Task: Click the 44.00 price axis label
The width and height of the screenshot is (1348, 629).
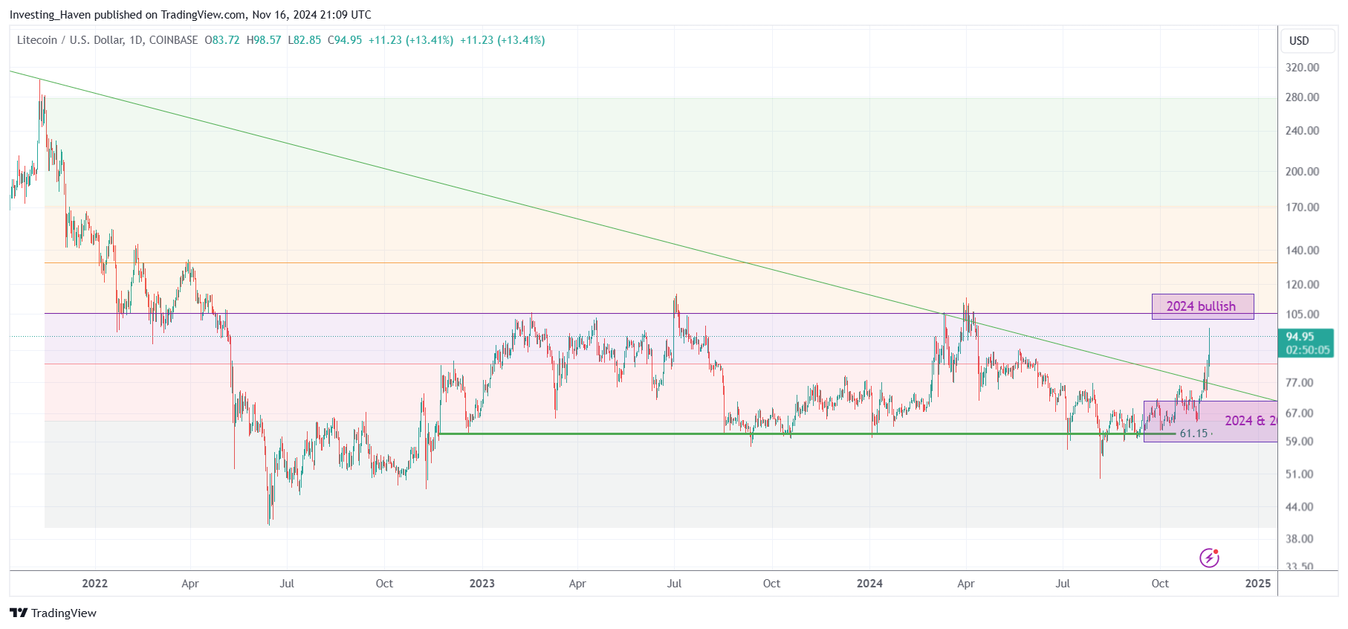Action: coord(1300,507)
